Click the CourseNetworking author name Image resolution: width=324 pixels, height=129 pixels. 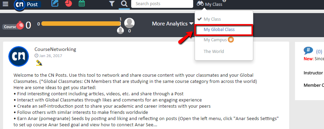coord(55,49)
